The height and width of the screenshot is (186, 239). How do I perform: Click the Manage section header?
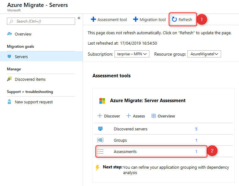coord(14,69)
